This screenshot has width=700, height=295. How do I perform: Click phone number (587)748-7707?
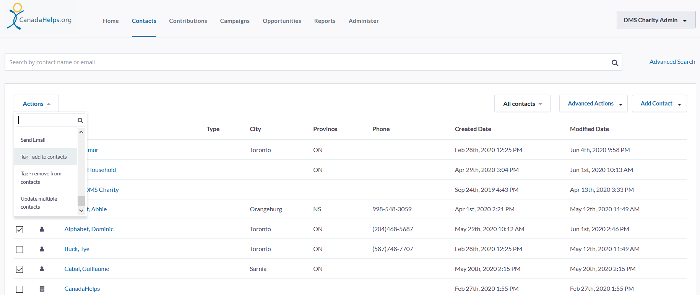pyautogui.click(x=393, y=249)
